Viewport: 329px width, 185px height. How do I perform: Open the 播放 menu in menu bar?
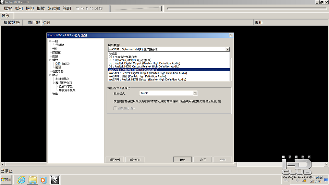click(x=41, y=9)
